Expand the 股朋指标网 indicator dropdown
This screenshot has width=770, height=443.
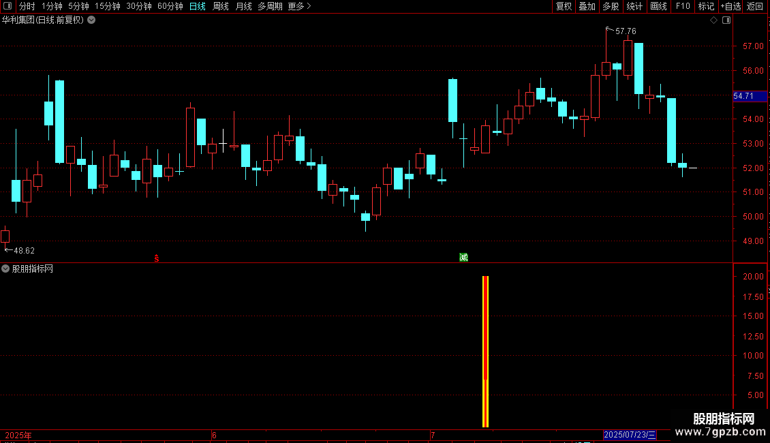tap(5, 269)
